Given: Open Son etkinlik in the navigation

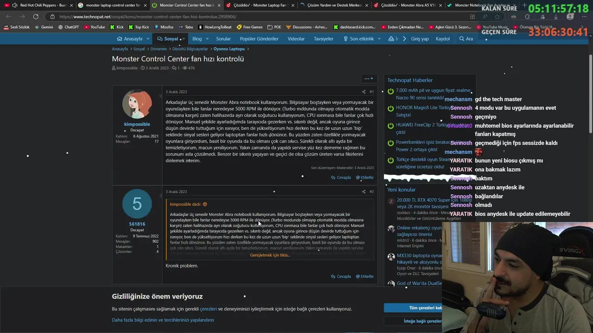Looking at the screenshot, I should point(359,39).
